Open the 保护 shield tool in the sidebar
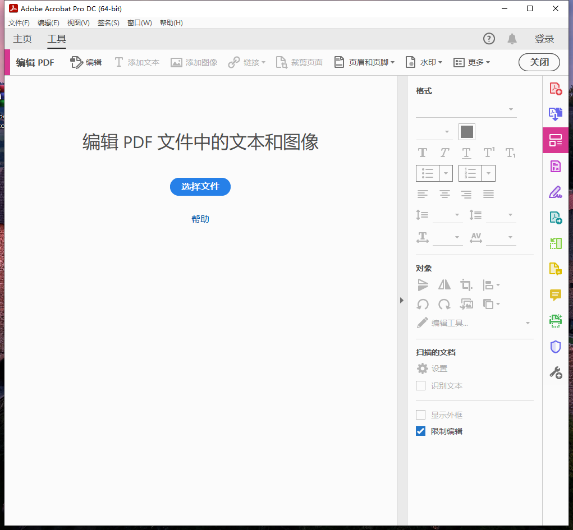 [x=556, y=347]
